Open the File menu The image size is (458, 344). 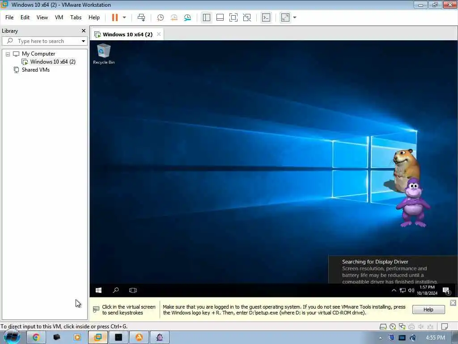[9, 17]
